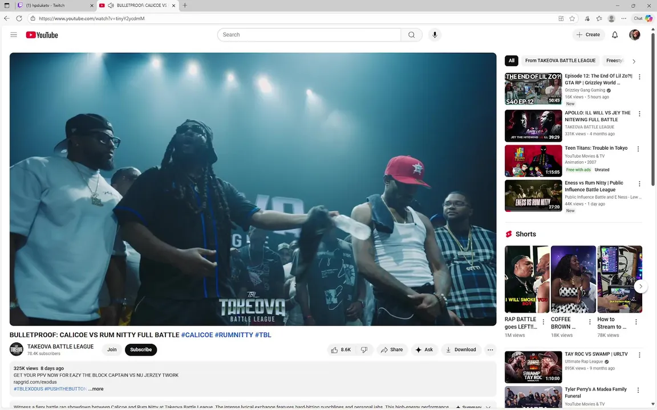Dislike the video with thumbs down
The image size is (657, 410).
coord(364,350)
